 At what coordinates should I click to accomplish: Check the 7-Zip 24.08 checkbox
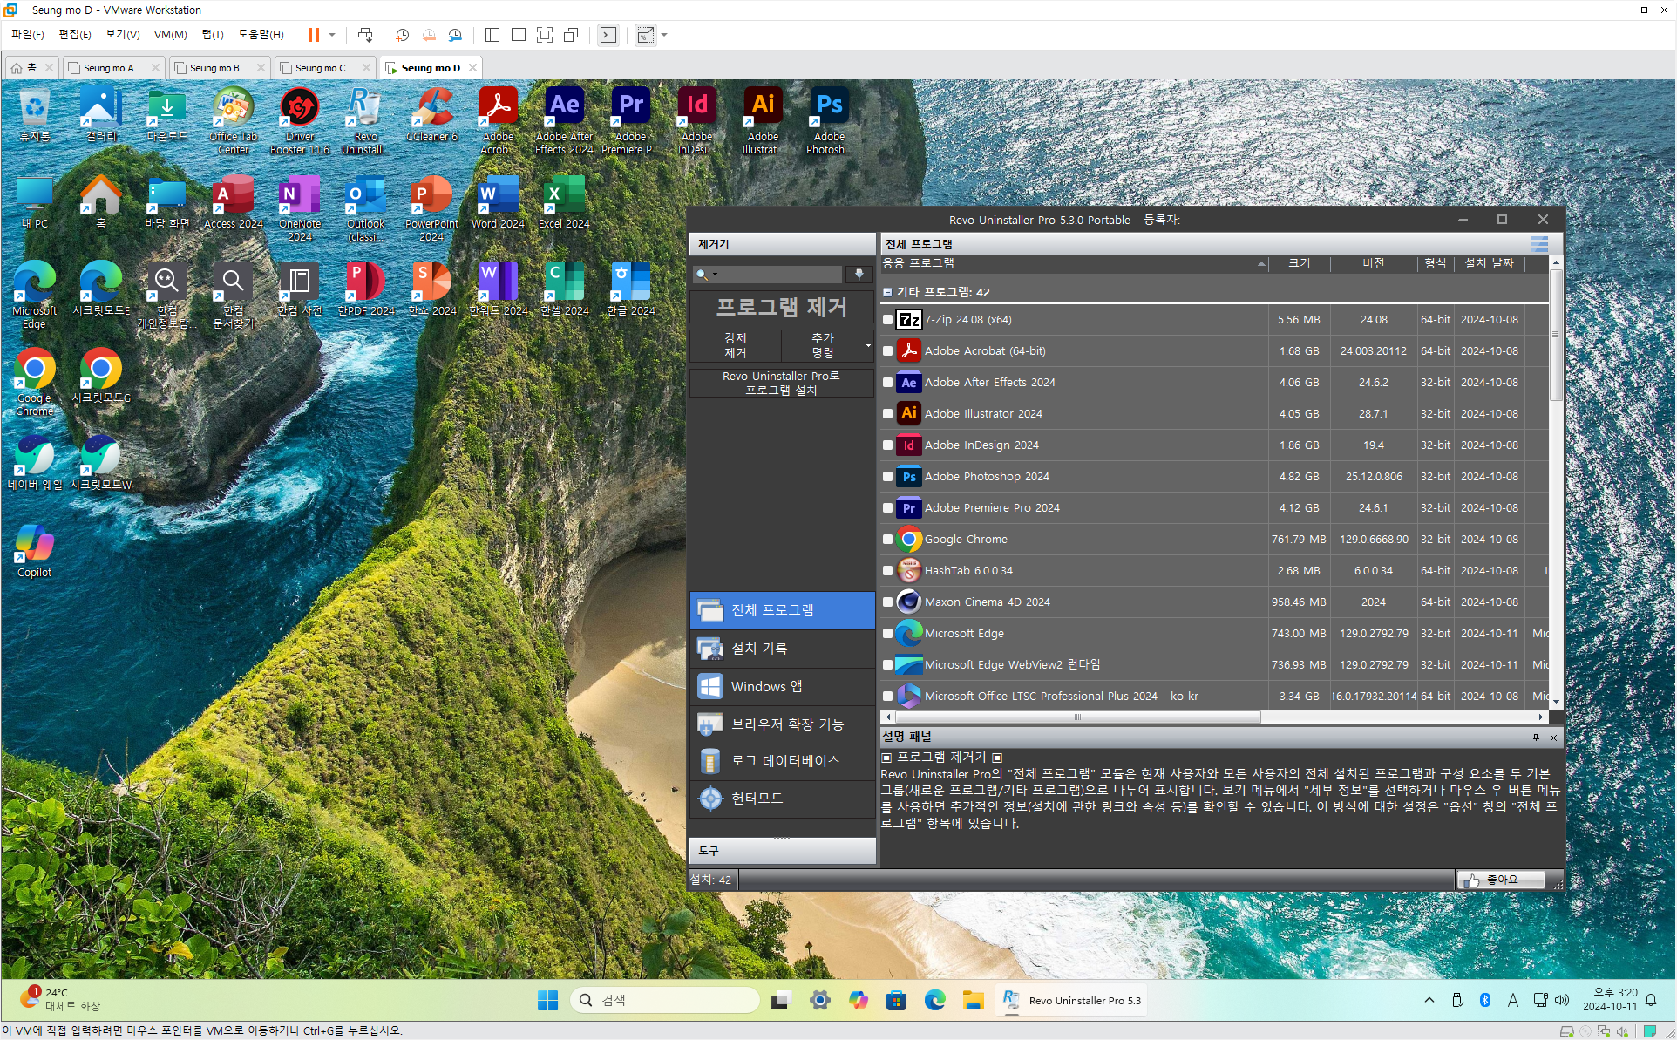pyautogui.click(x=887, y=320)
